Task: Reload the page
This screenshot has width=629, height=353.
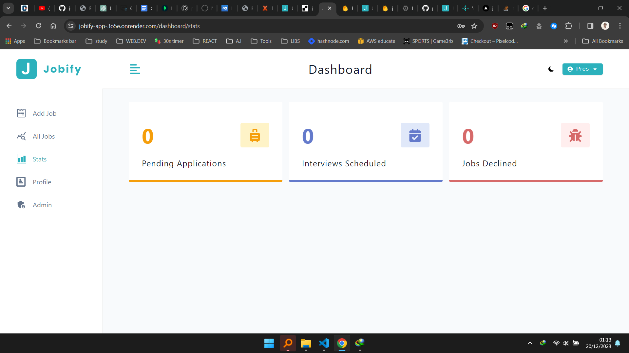Action: click(x=38, y=26)
